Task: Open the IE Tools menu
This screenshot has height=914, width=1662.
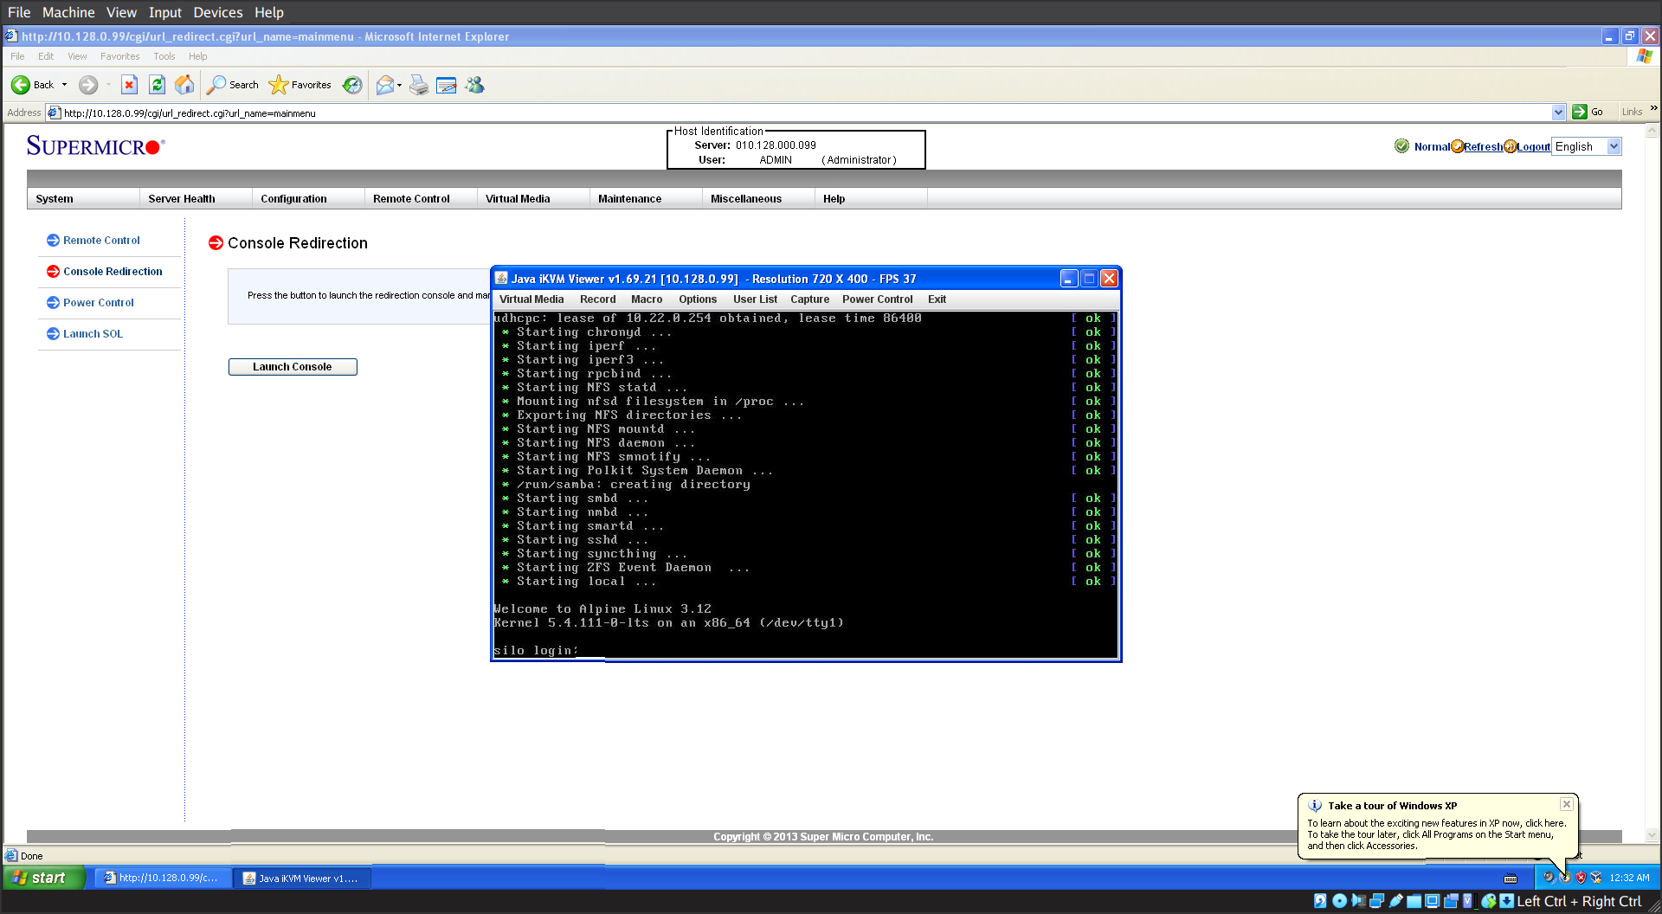Action: tap(164, 56)
